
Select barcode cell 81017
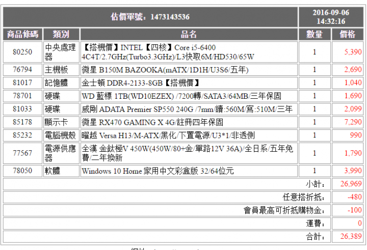(x=22, y=83)
